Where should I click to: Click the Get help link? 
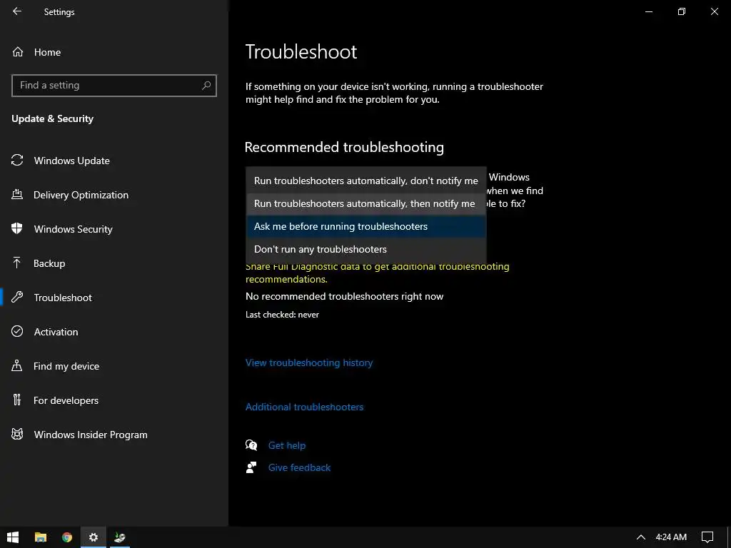[287, 445]
